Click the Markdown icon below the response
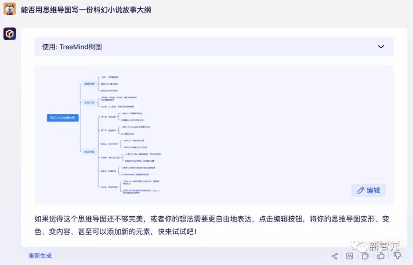Image resolution: width=413 pixels, height=265 pixels. point(350,256)
